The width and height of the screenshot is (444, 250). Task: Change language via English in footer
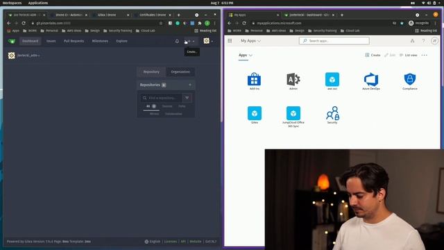(x=153, y=242)
